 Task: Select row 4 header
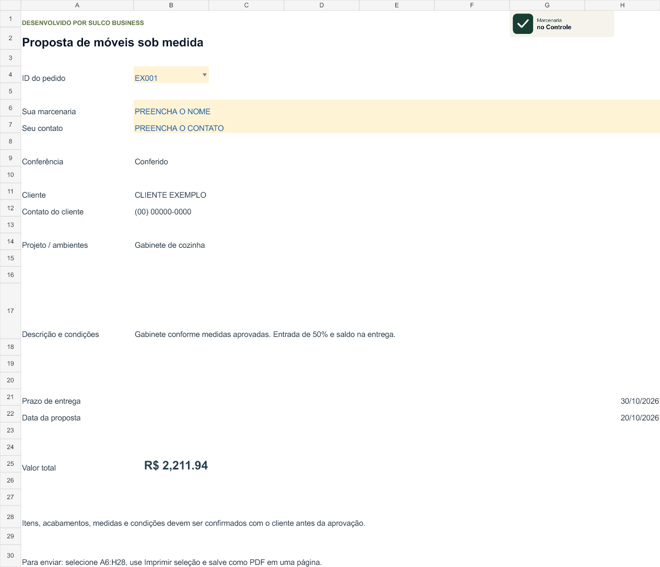tap(10, 75)
